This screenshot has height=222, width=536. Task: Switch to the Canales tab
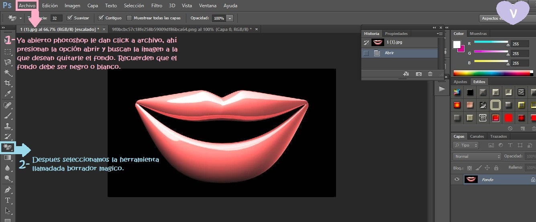477,136
